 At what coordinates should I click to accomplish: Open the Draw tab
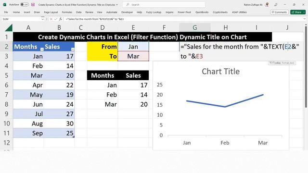pyautogui.click(x=37, y=12)
